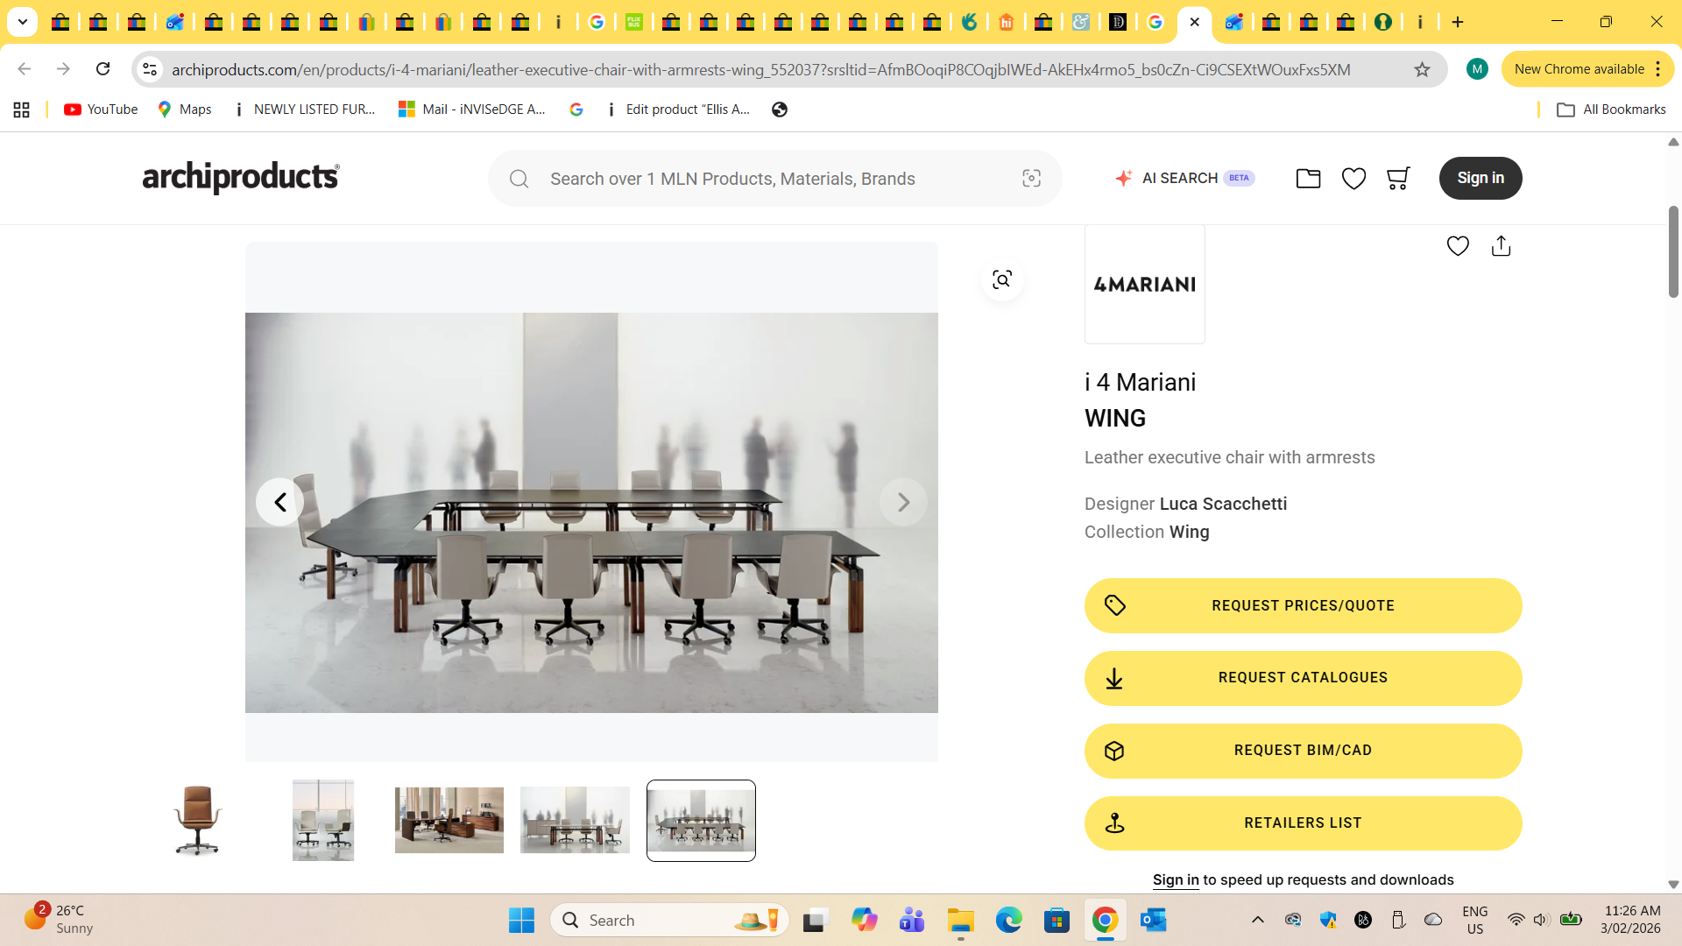This screenshot has width=1682, height=946.
Task: Open the Wing collection link
Action: pyautogui.click(x=1189, y=532)
